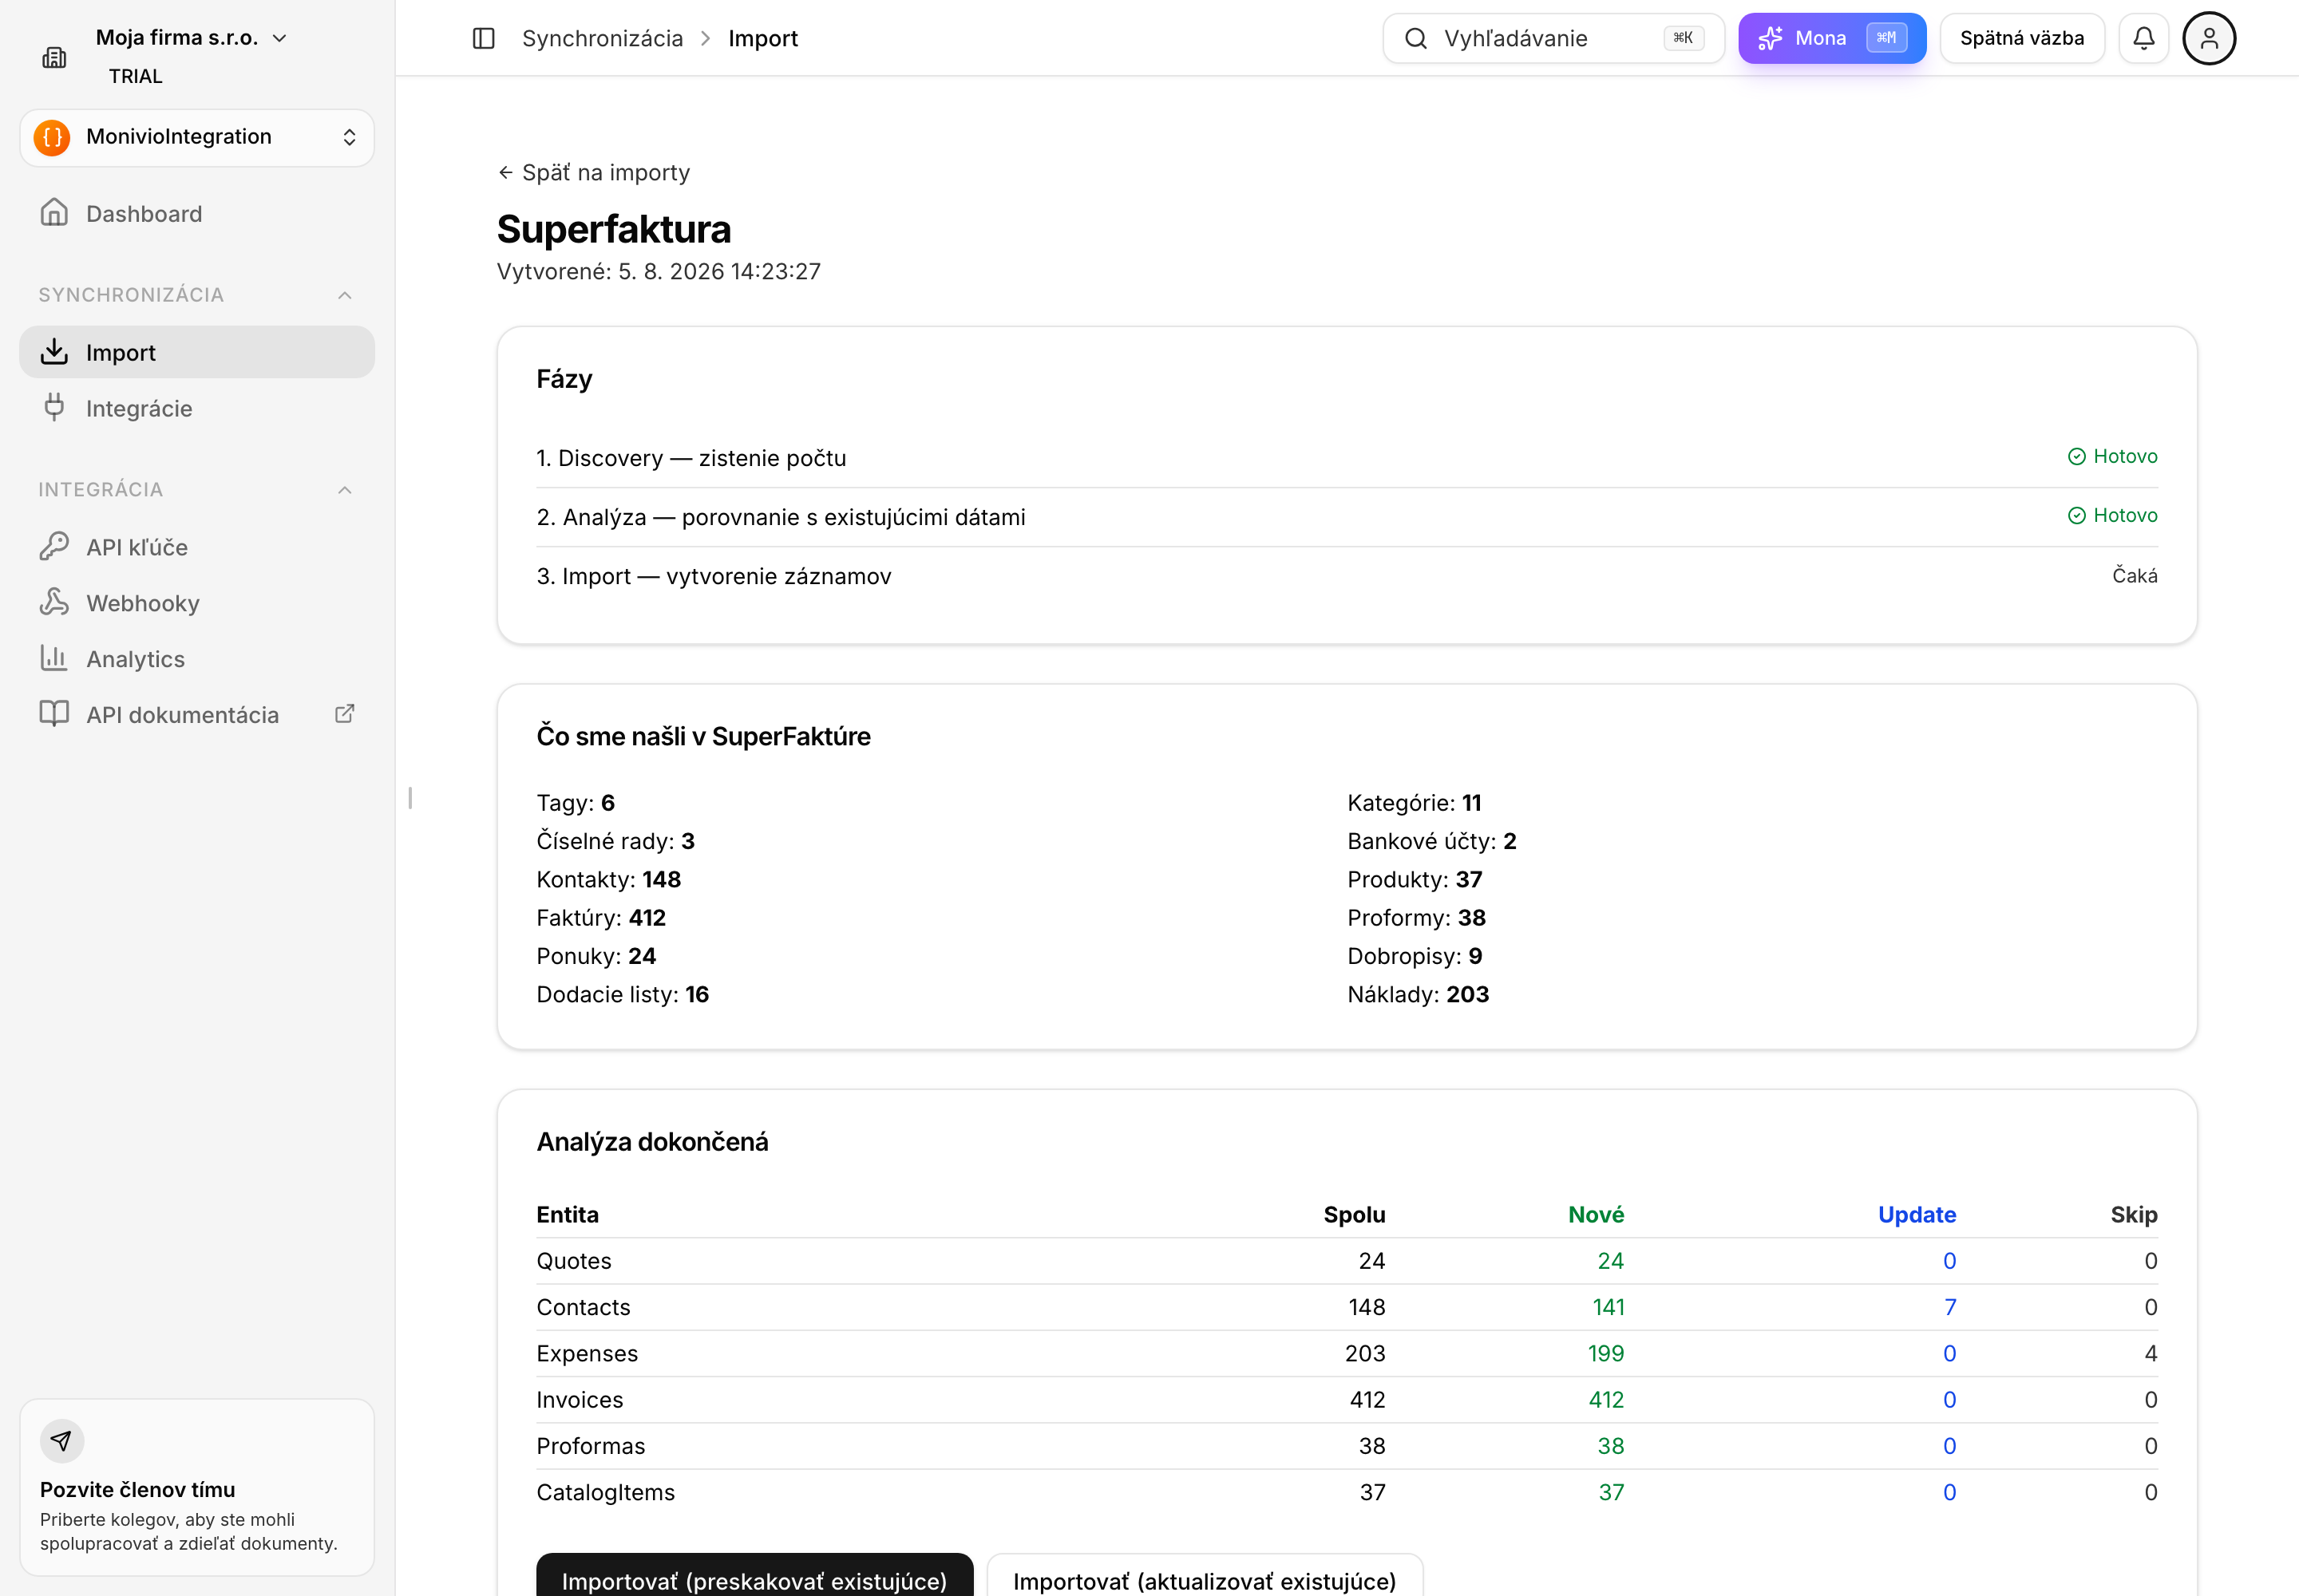This screenshot has height=1596, width=2299.
Task: Open Analytics page
Action: click(x=197, y=659)
